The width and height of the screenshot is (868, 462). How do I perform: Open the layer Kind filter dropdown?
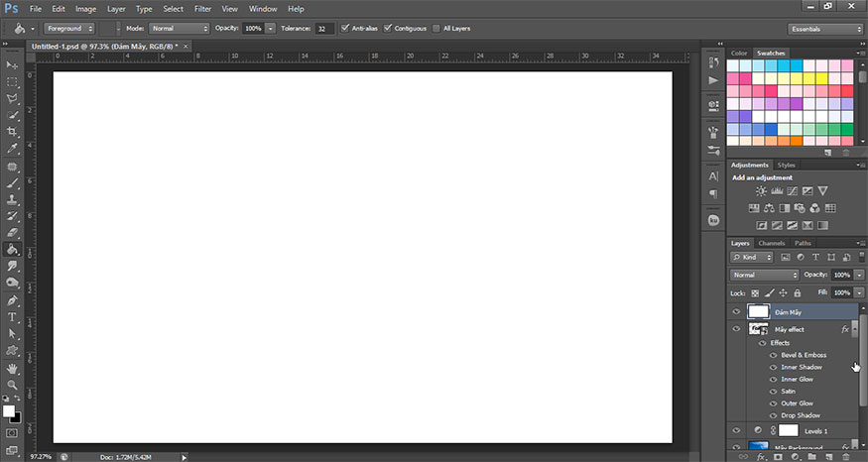751,258
